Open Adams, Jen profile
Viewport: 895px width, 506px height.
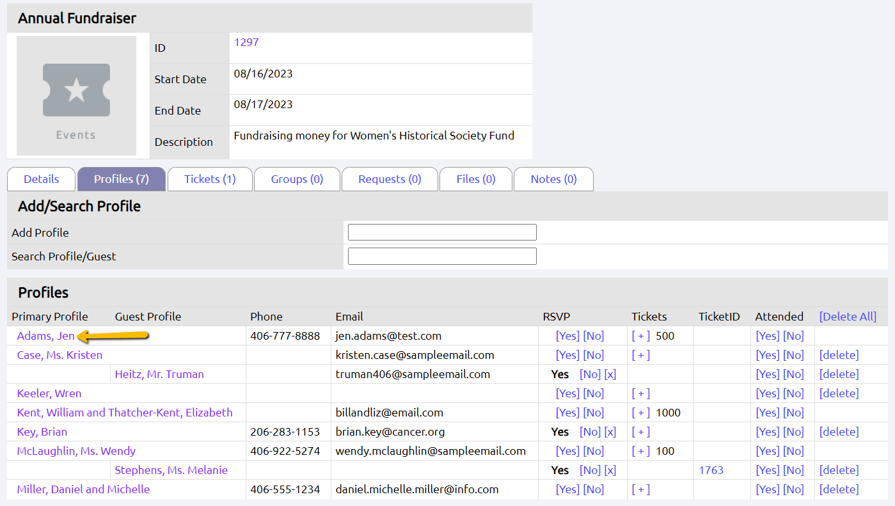(45, 336)
